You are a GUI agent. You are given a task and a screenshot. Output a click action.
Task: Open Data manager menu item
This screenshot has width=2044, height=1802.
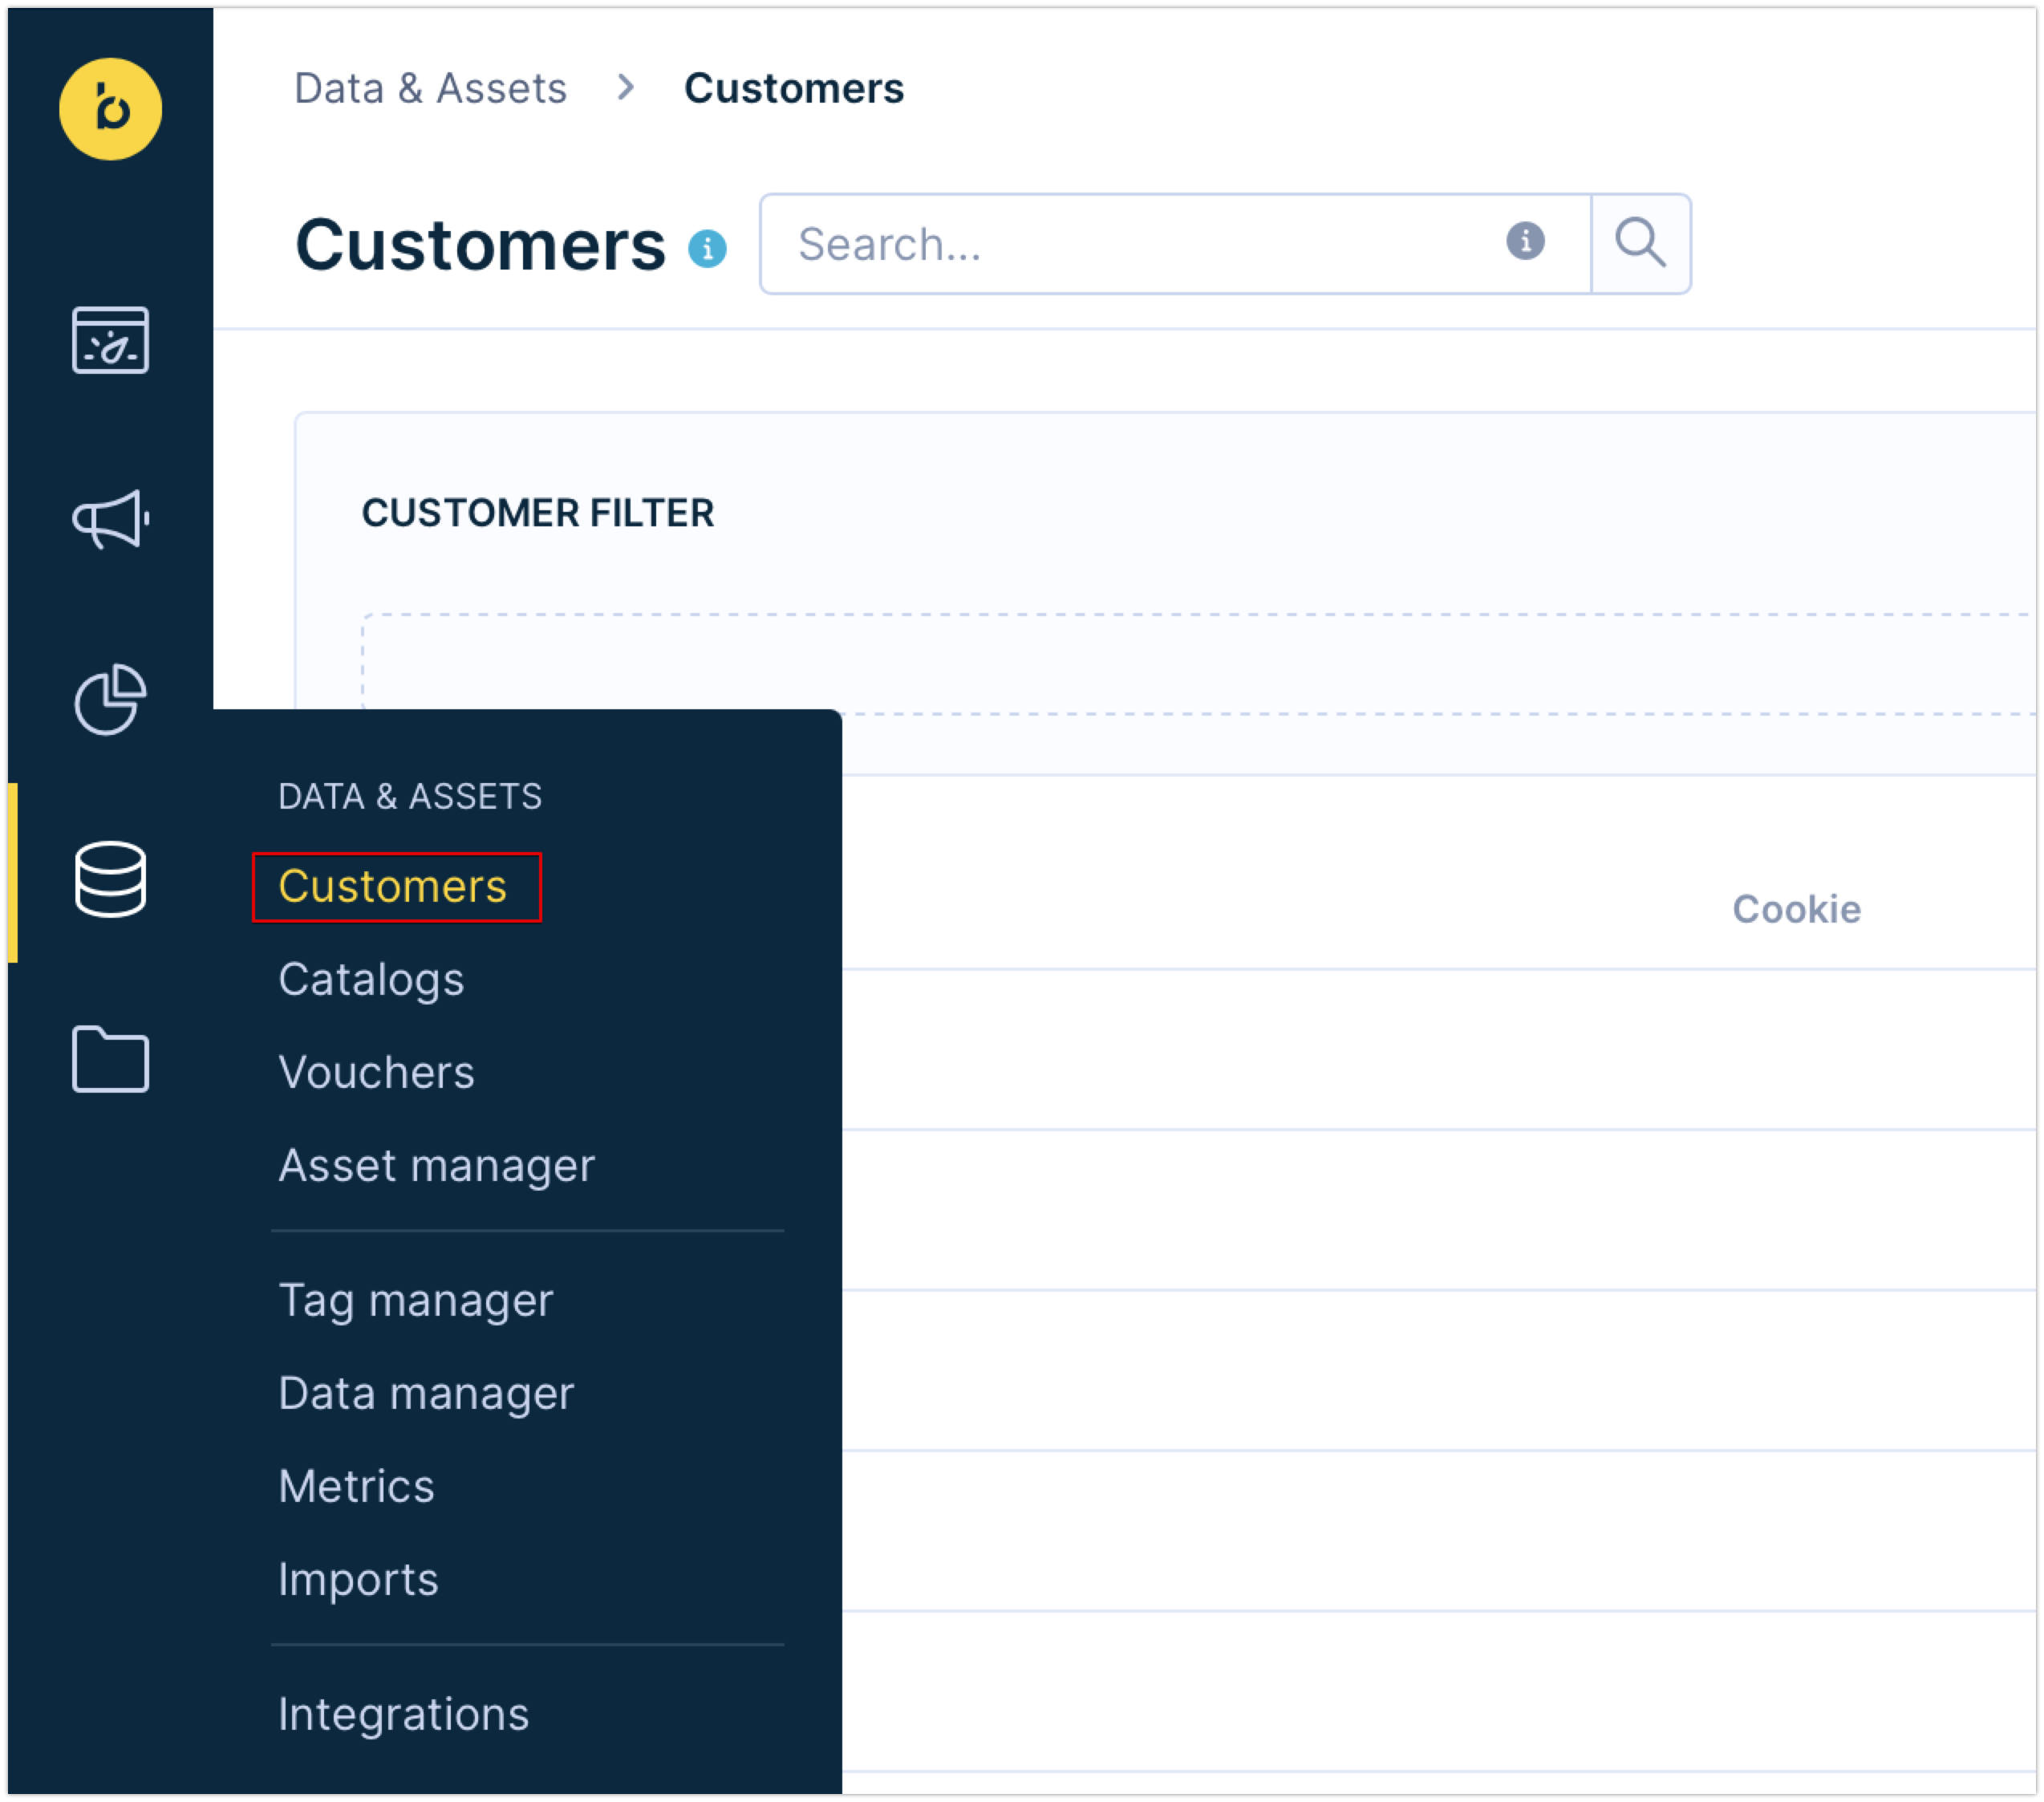click(426, 1393)
